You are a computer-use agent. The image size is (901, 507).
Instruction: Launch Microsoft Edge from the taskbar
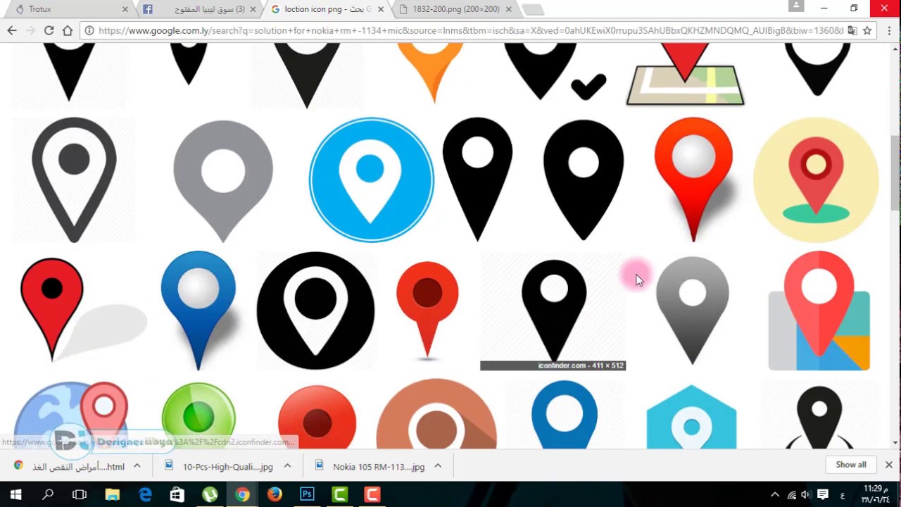[x=145, y=494]
